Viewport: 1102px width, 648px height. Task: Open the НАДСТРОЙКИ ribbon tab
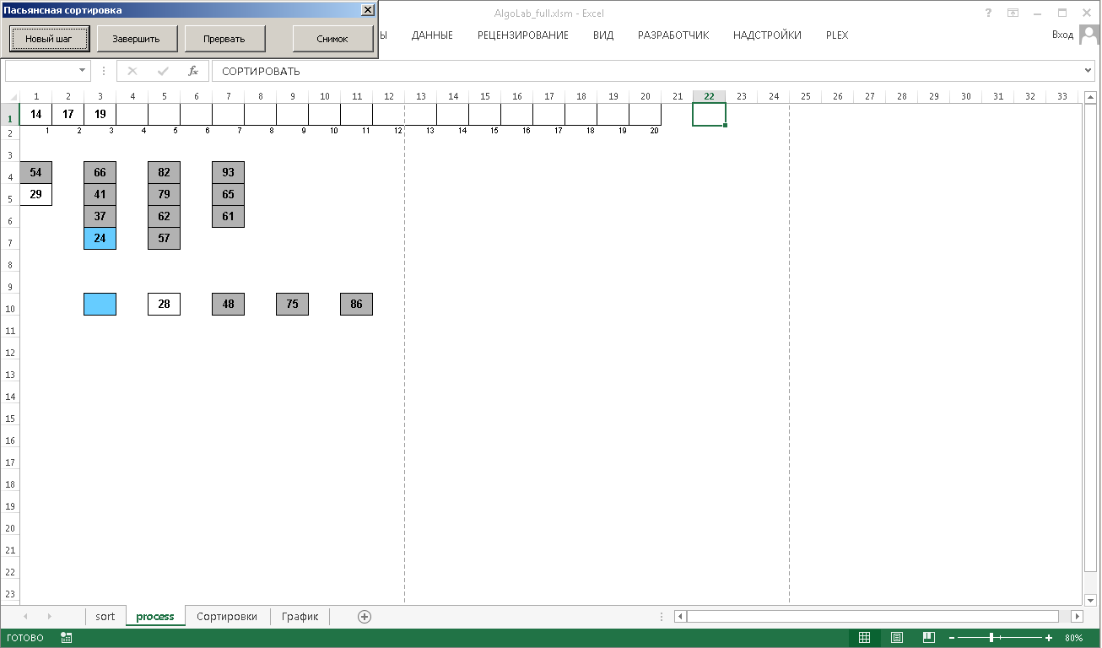(767, 35)
